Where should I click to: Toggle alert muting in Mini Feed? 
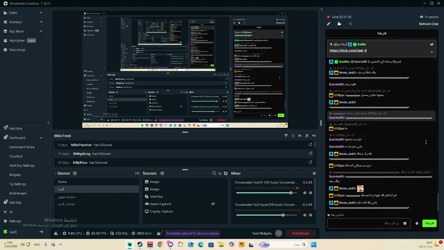coord(307,136)
